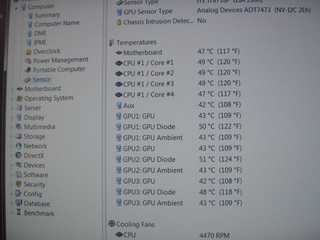320x240 pixels.
Task: Click the Multimedia icon in sidebar
Action: [x=18, y=127]
